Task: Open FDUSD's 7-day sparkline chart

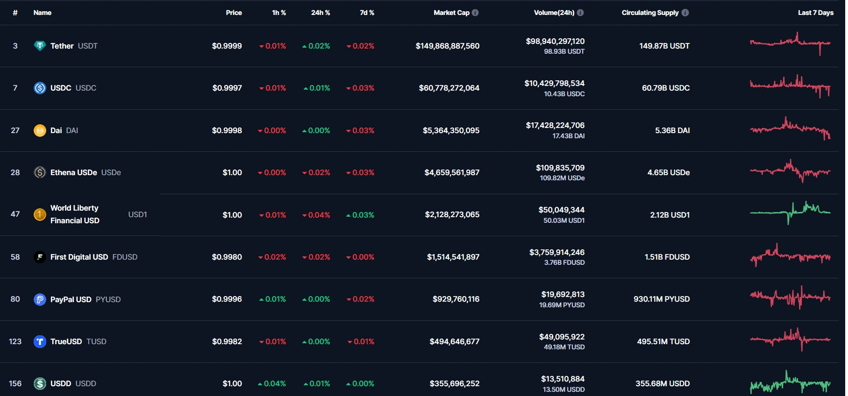Action: tap(790, 255)
